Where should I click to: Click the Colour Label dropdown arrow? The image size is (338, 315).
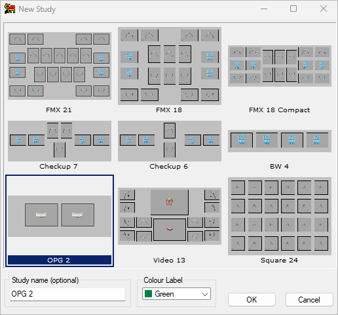(x=205, y=294)
